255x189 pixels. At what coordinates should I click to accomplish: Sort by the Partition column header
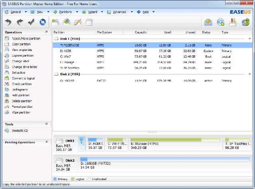(75, 32)
